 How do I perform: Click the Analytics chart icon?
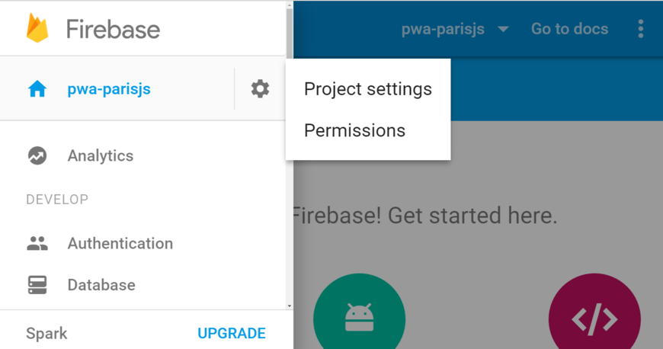(37, 155)
